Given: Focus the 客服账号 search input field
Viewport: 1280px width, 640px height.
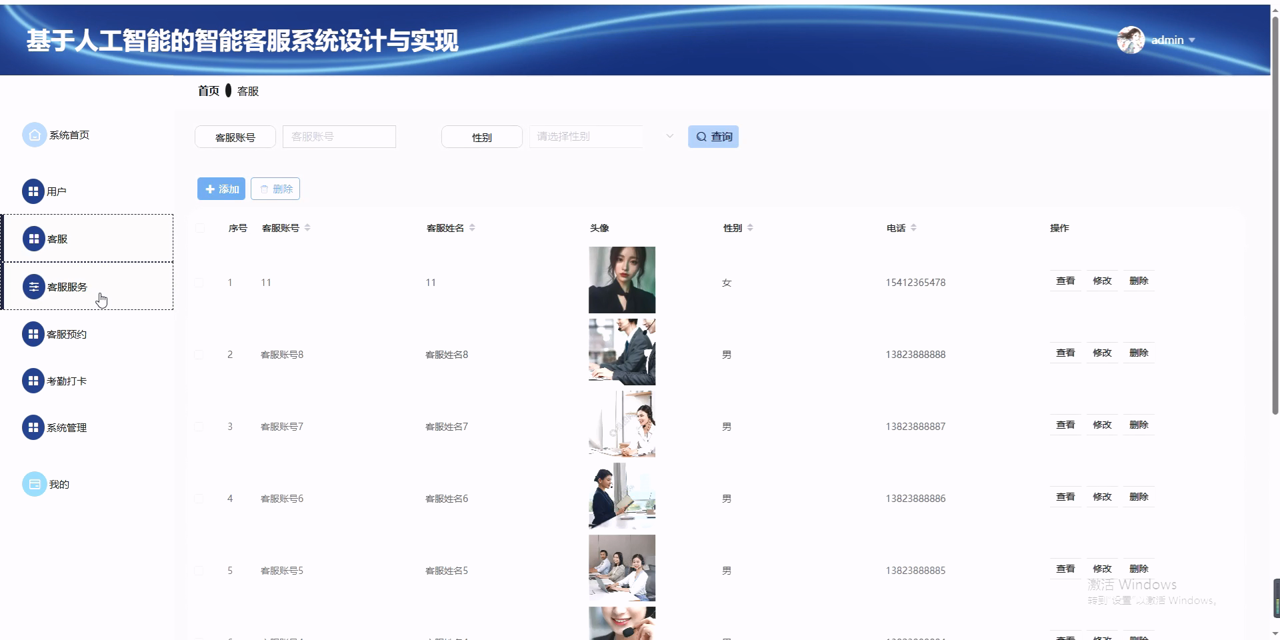Looking at the screenshot, I should point(339,137).
